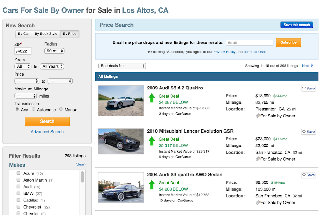Save the 2010 Mitsubishi Lancer Evolution listing
323x215 pixels.
308,132
